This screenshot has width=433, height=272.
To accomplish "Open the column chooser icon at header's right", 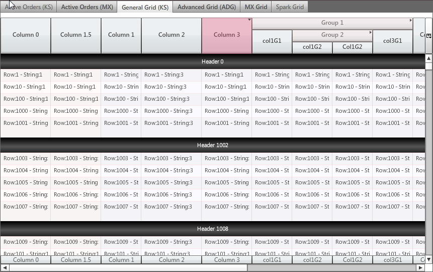I will 428,36.
